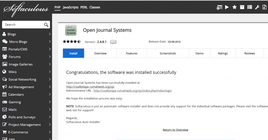Expand the Wikis category chevron
The image size is (268, 140).
coord(49,72)
